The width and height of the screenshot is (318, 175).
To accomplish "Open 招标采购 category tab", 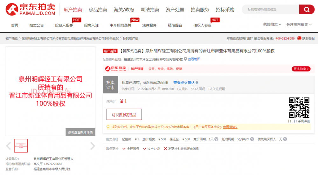I will 225,10.
